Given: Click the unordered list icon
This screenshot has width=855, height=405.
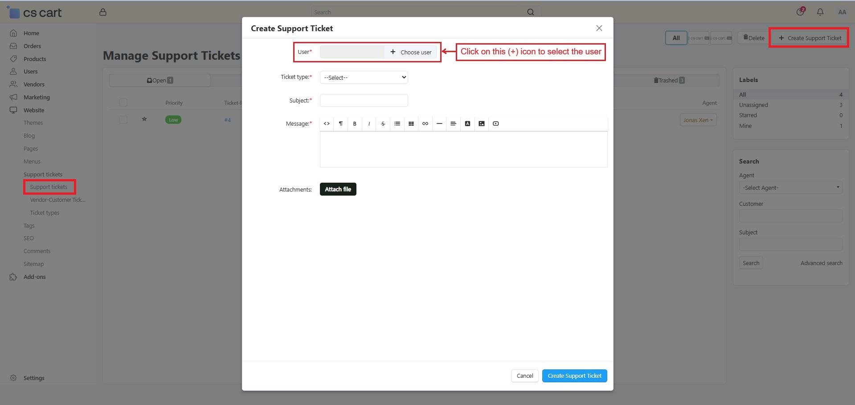Looking at the screenshot, I should 397,124.
